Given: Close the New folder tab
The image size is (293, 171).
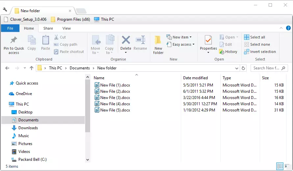Looking at the screenshot, I should click(x=70, y=11).
